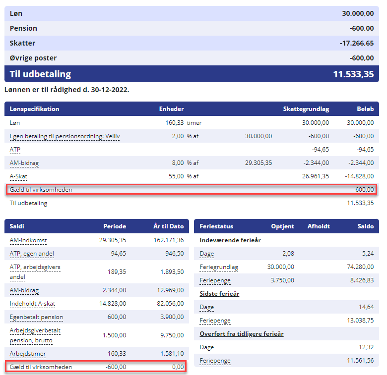Click 'Dage' under Sidste ferieår
This screenshot has width=387, height=375.
click(x=207, y=307)
